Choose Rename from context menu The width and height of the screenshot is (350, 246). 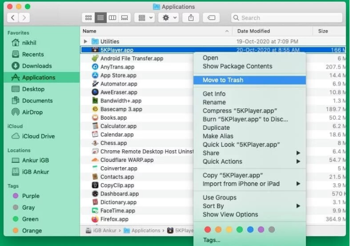pos(250,103)
